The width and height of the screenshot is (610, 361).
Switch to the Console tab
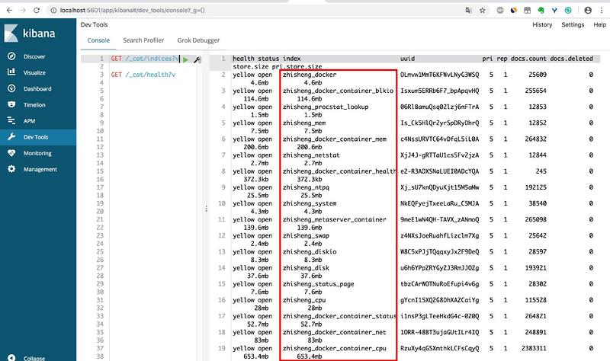[x=98, y=40]
